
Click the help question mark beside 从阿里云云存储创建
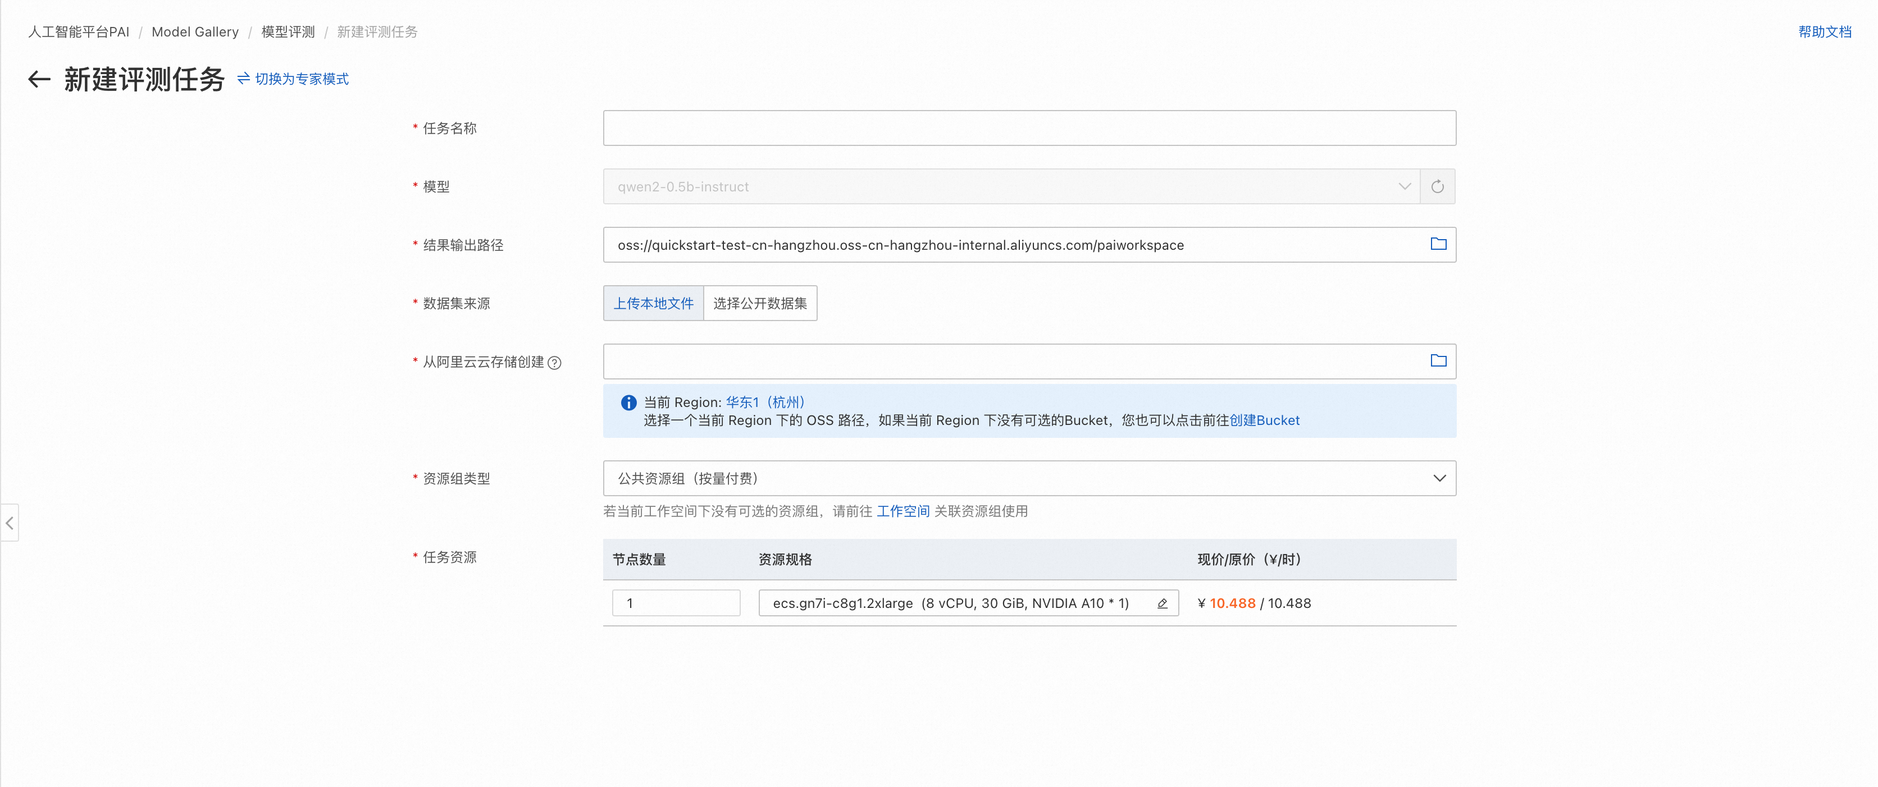click(554, 363)
